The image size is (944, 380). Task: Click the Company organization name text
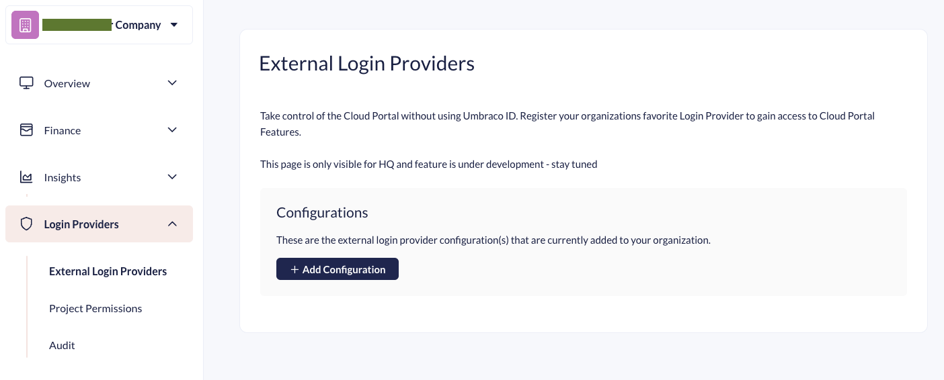[x=138, y=25]
